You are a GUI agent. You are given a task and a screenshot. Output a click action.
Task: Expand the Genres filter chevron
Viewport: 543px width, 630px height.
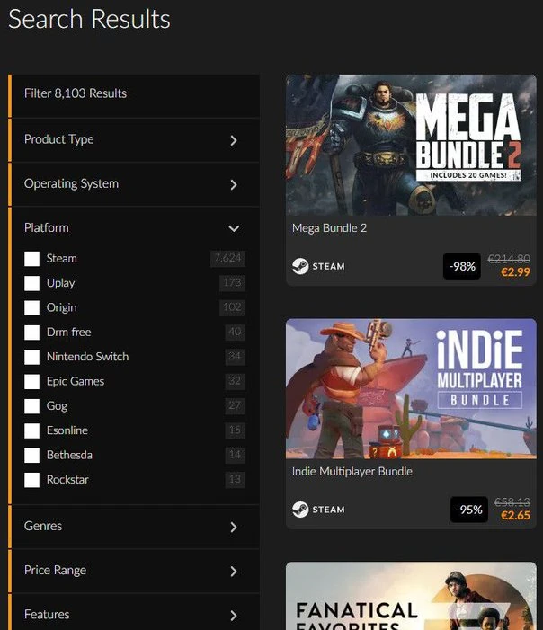[234, 527]
